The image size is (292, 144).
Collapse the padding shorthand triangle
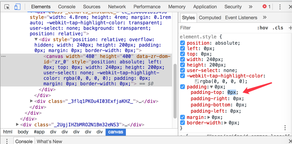pos(212,87)
